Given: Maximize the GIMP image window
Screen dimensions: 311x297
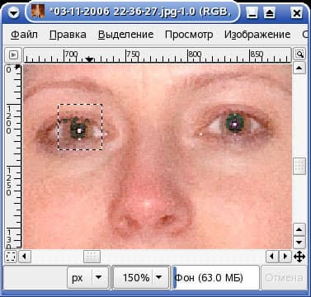Looking at the screenshot, I should click(270, 12).
